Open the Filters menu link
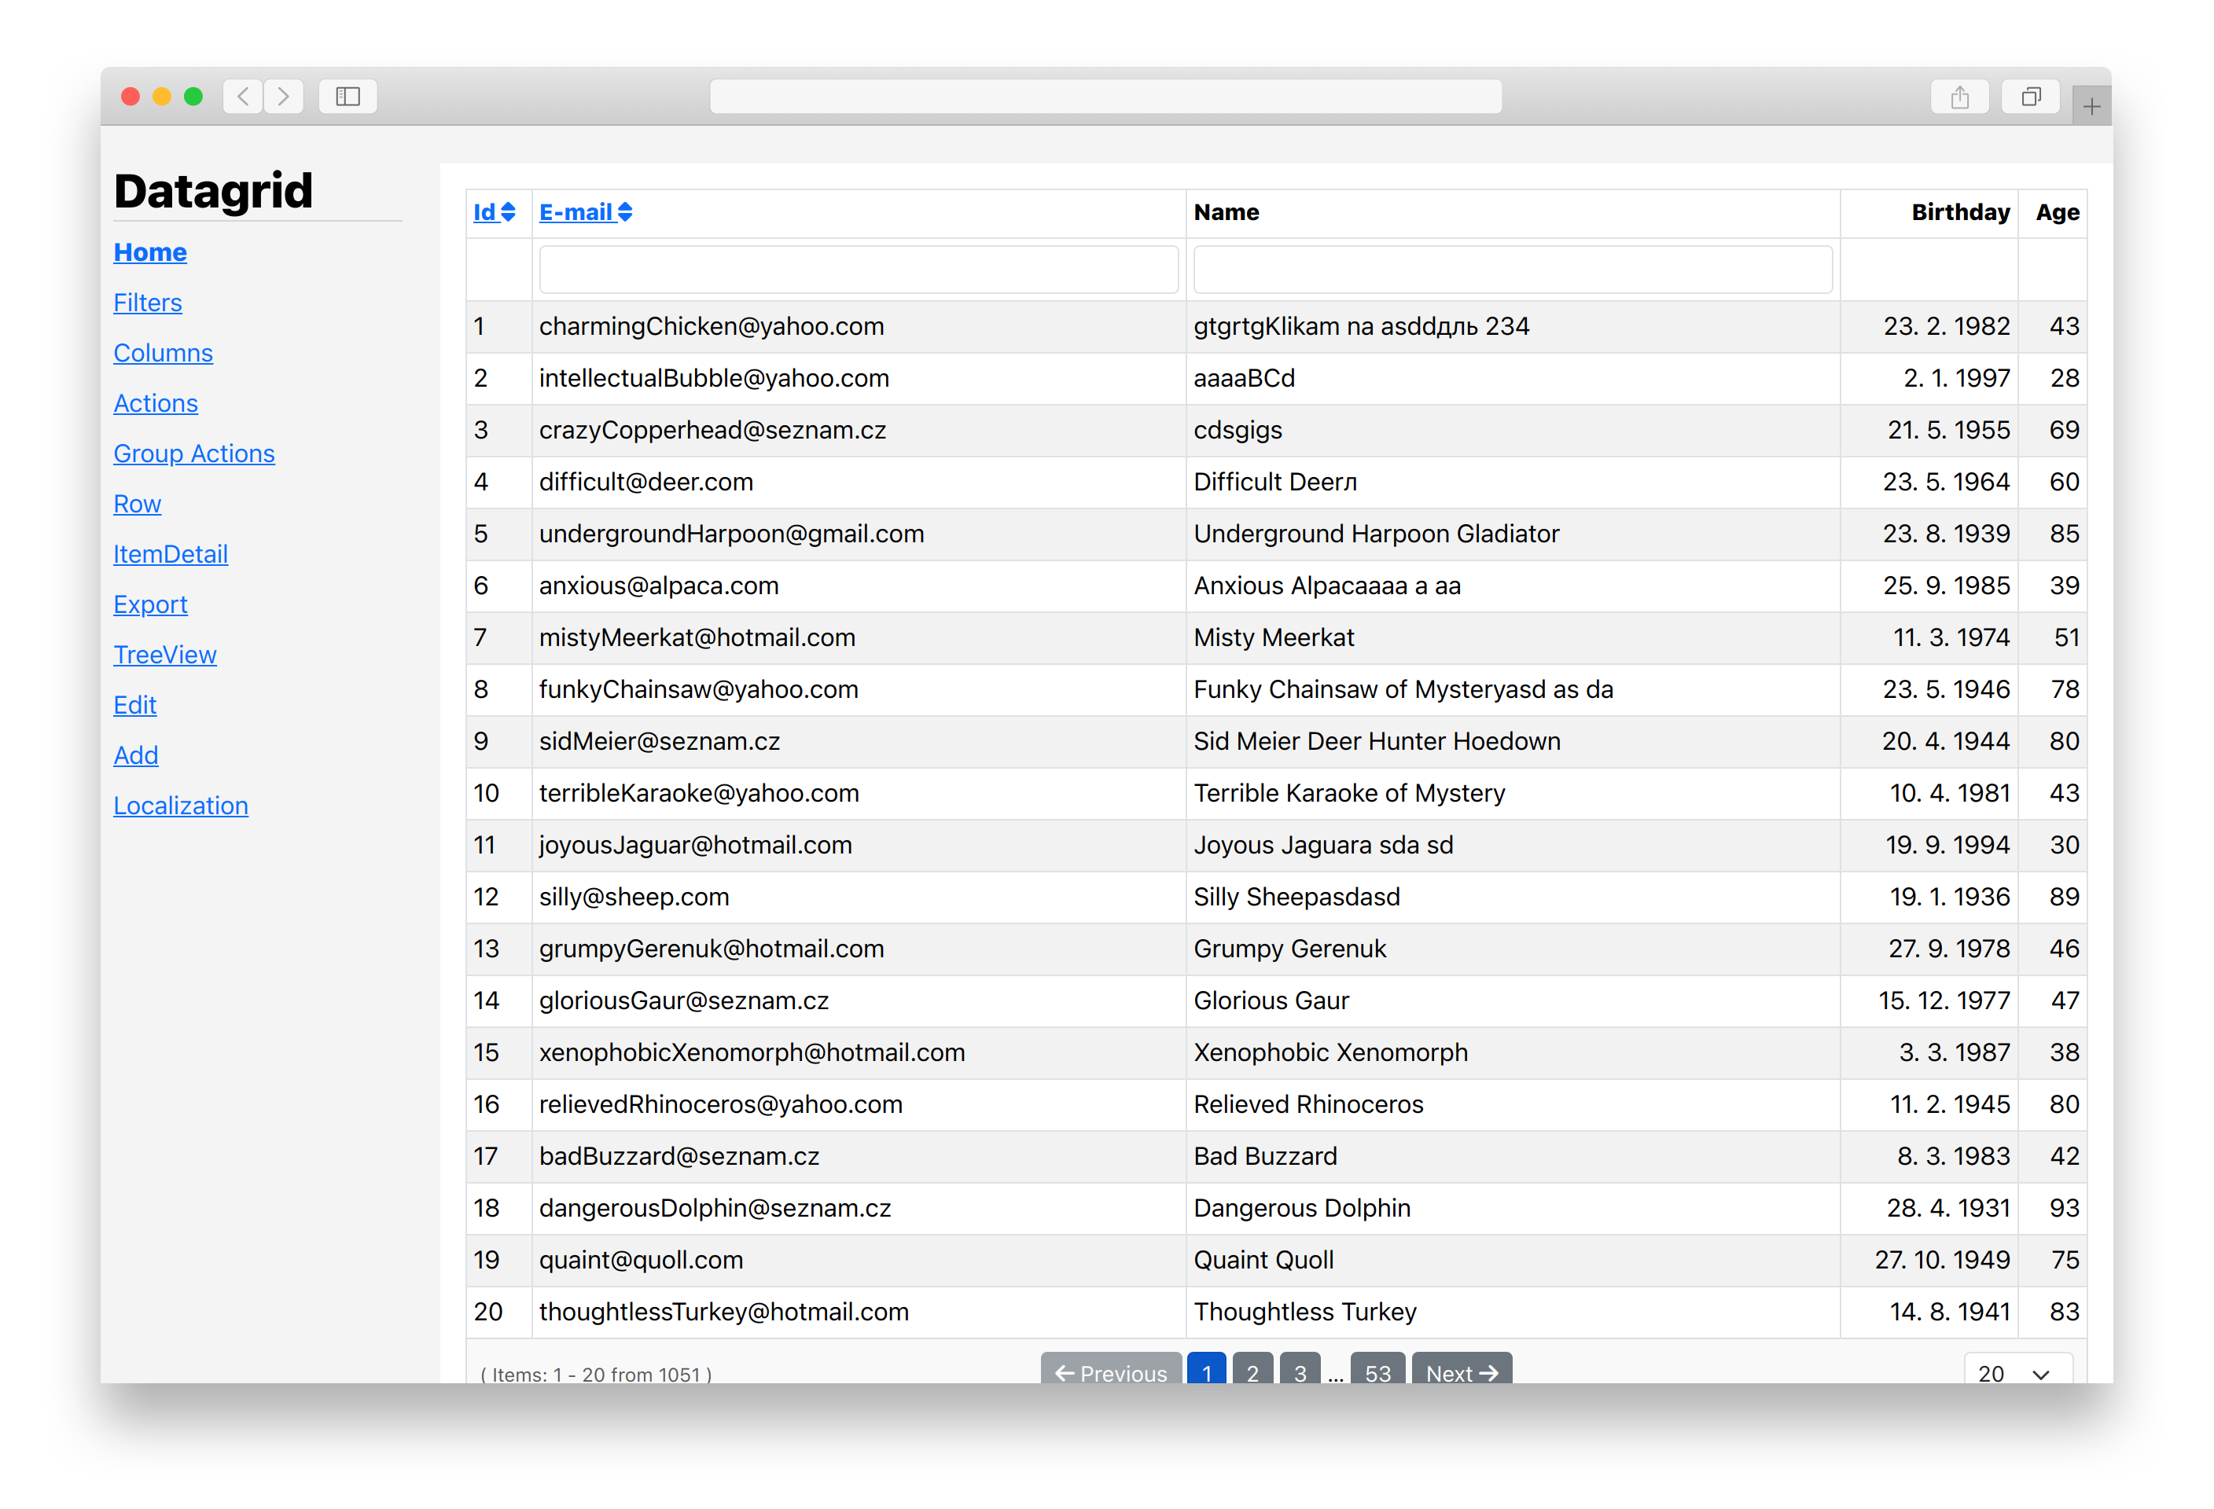Image resolution: width=2214 pixels, height=1509 pixels. tap(148, 303)
